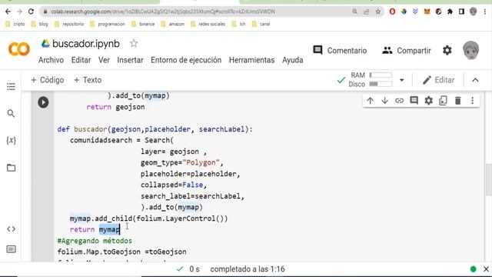Star the buscador.ipynb notebook
The height and width of the screenshot is (277, 492).
point(134,43)
